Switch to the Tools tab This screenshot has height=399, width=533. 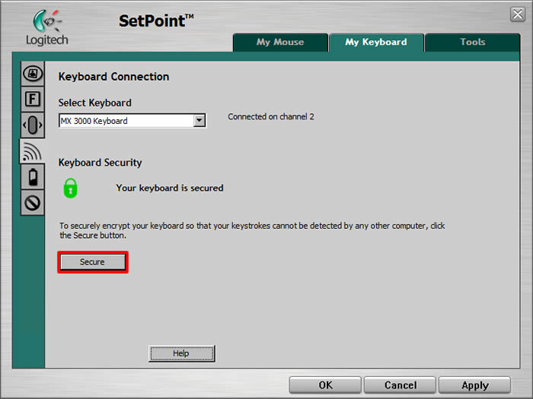click(x=473, y=43)
